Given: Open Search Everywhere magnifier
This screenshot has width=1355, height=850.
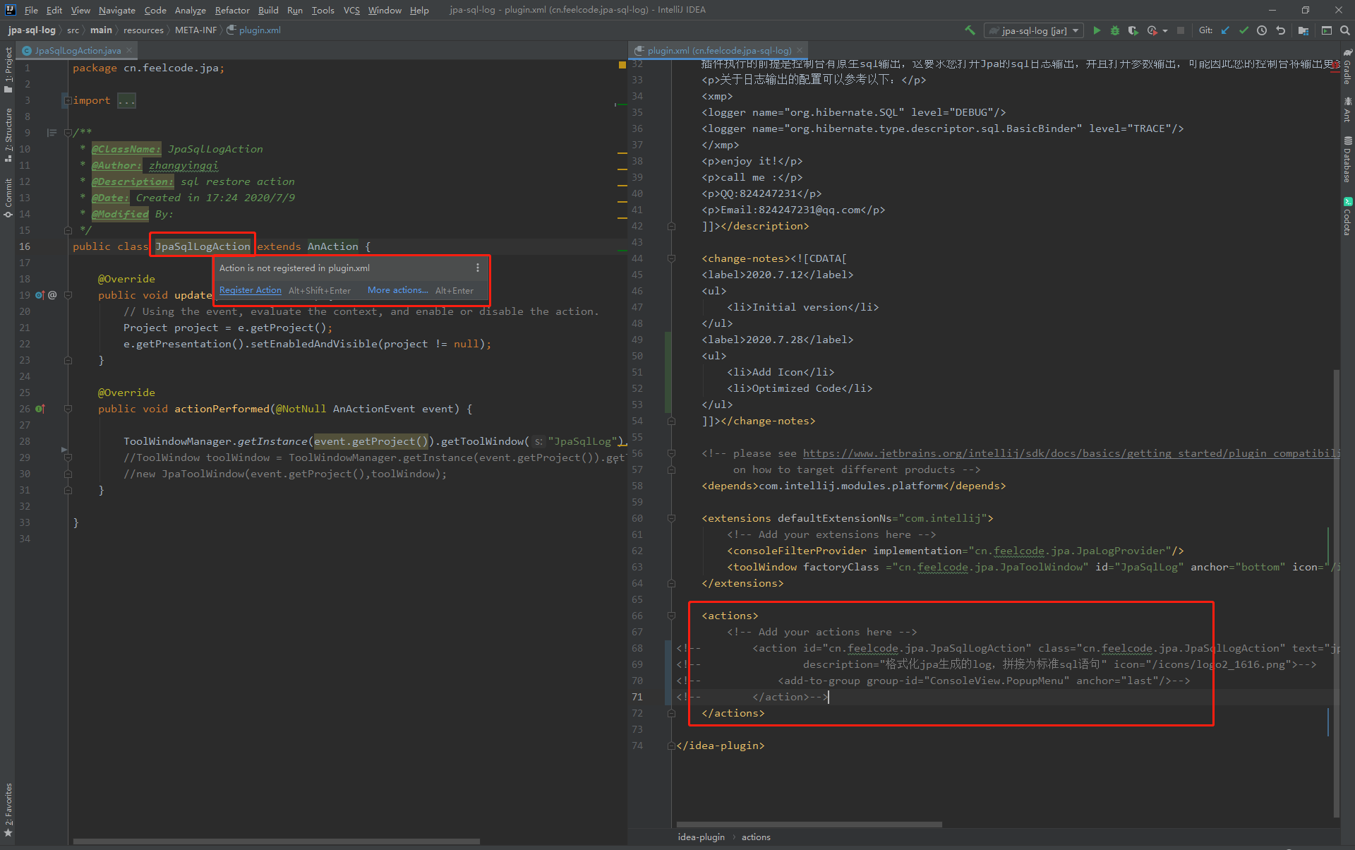Looking at the screenshot, I should [x=1345, y=30].
